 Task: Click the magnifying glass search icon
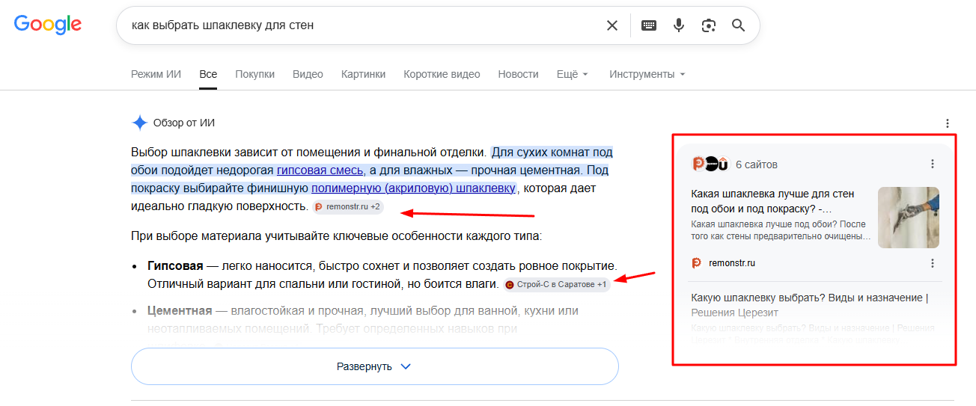pos(739,25)
